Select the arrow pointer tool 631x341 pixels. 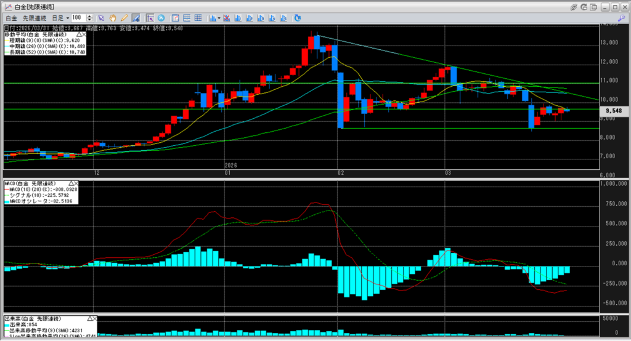[102, 18]
